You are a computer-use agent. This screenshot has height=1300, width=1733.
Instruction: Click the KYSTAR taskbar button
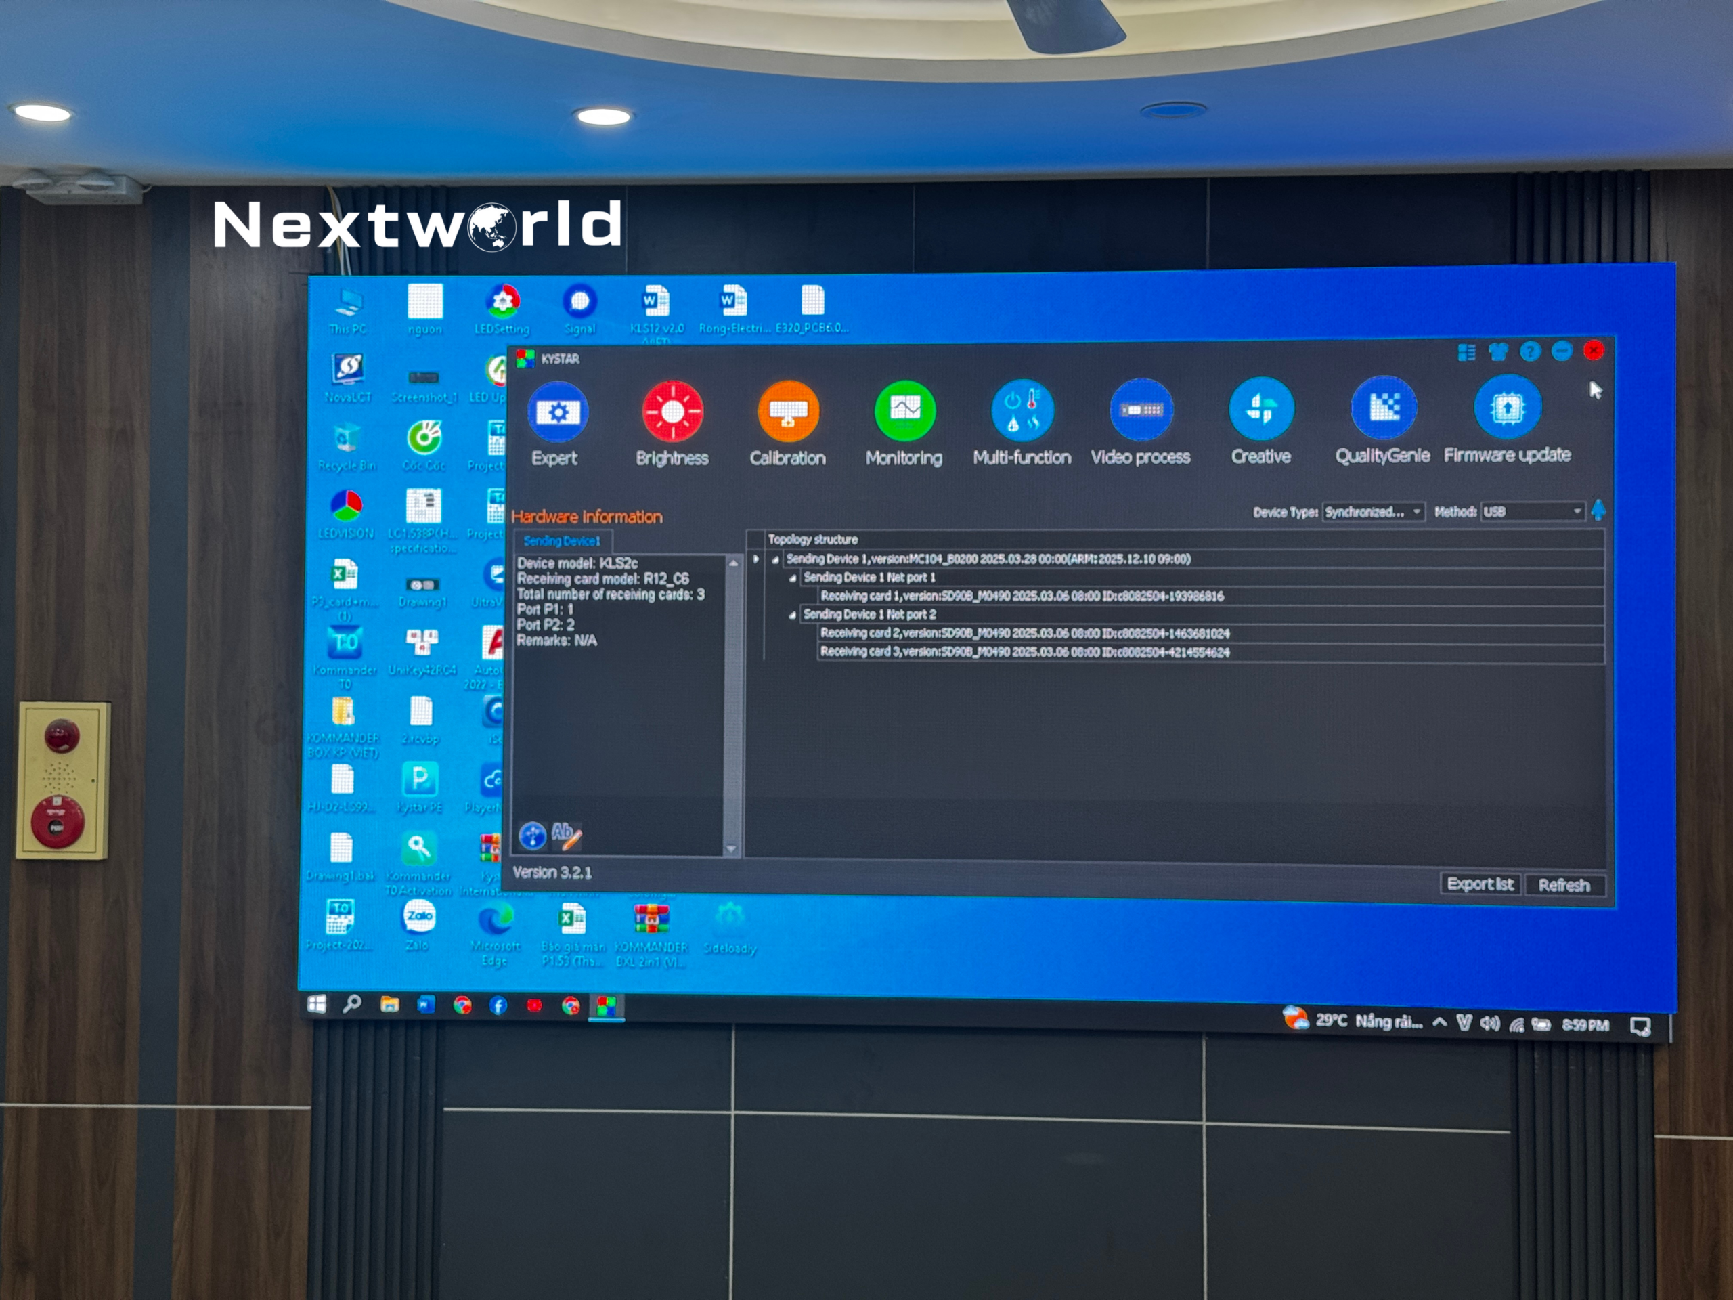point(607,1006)
